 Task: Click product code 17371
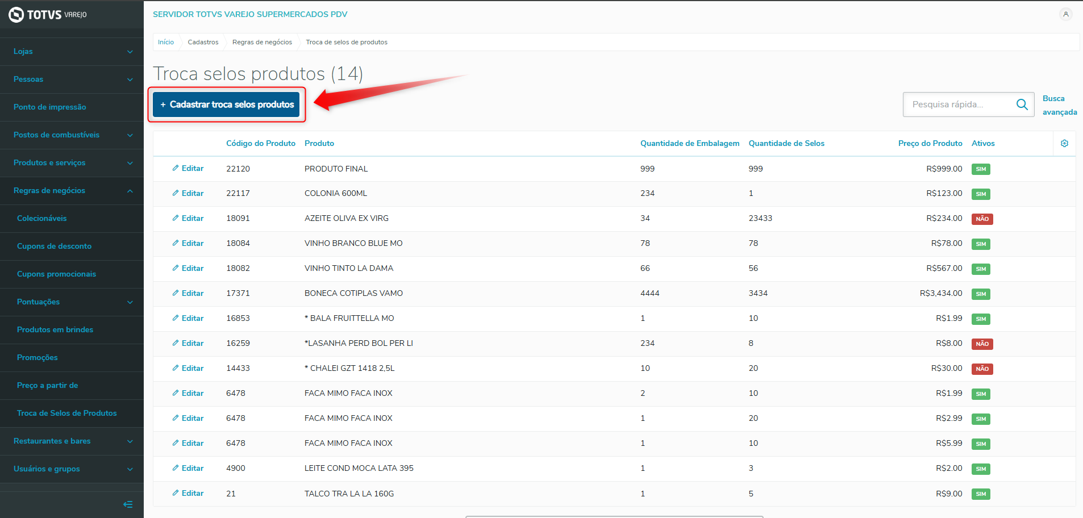click(238, 293)
